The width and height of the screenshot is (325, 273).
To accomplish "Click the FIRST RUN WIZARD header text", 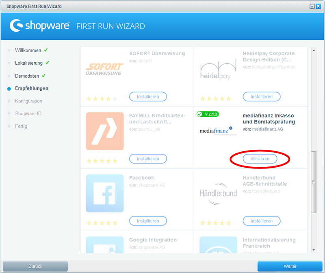I will click(x=110, y=26).
